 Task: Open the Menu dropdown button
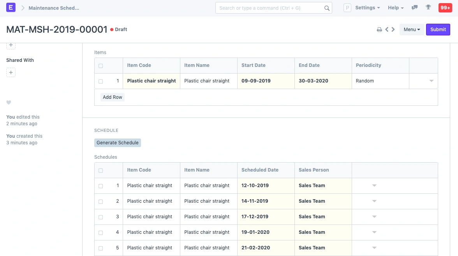[411, 30]
